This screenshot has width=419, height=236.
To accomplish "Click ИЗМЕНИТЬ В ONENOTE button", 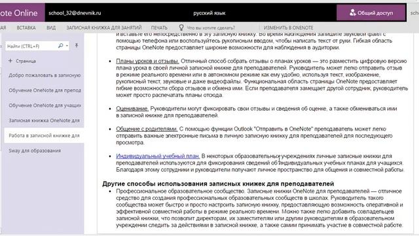I will (x=288, y=28).
